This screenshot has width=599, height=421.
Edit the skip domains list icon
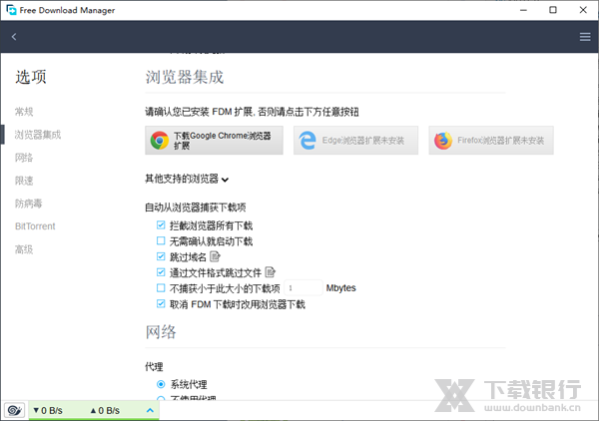coord(215,256)
